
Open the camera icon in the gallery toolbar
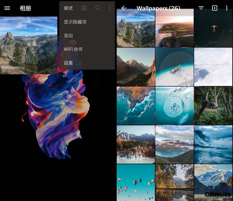click(84, 8)
